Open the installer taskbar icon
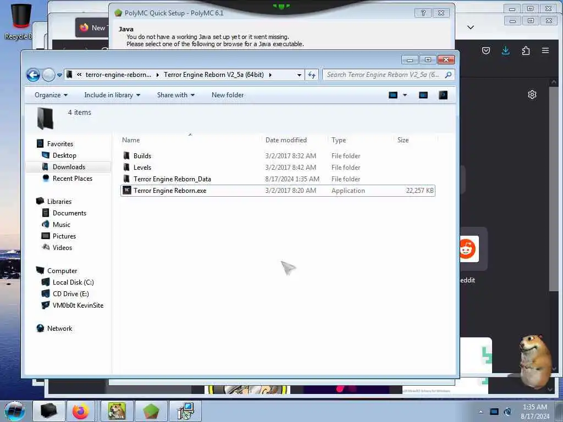 (x=185, y=411)
